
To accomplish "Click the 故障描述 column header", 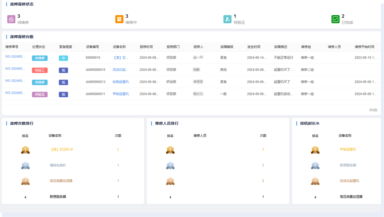I will click(281, 47).
